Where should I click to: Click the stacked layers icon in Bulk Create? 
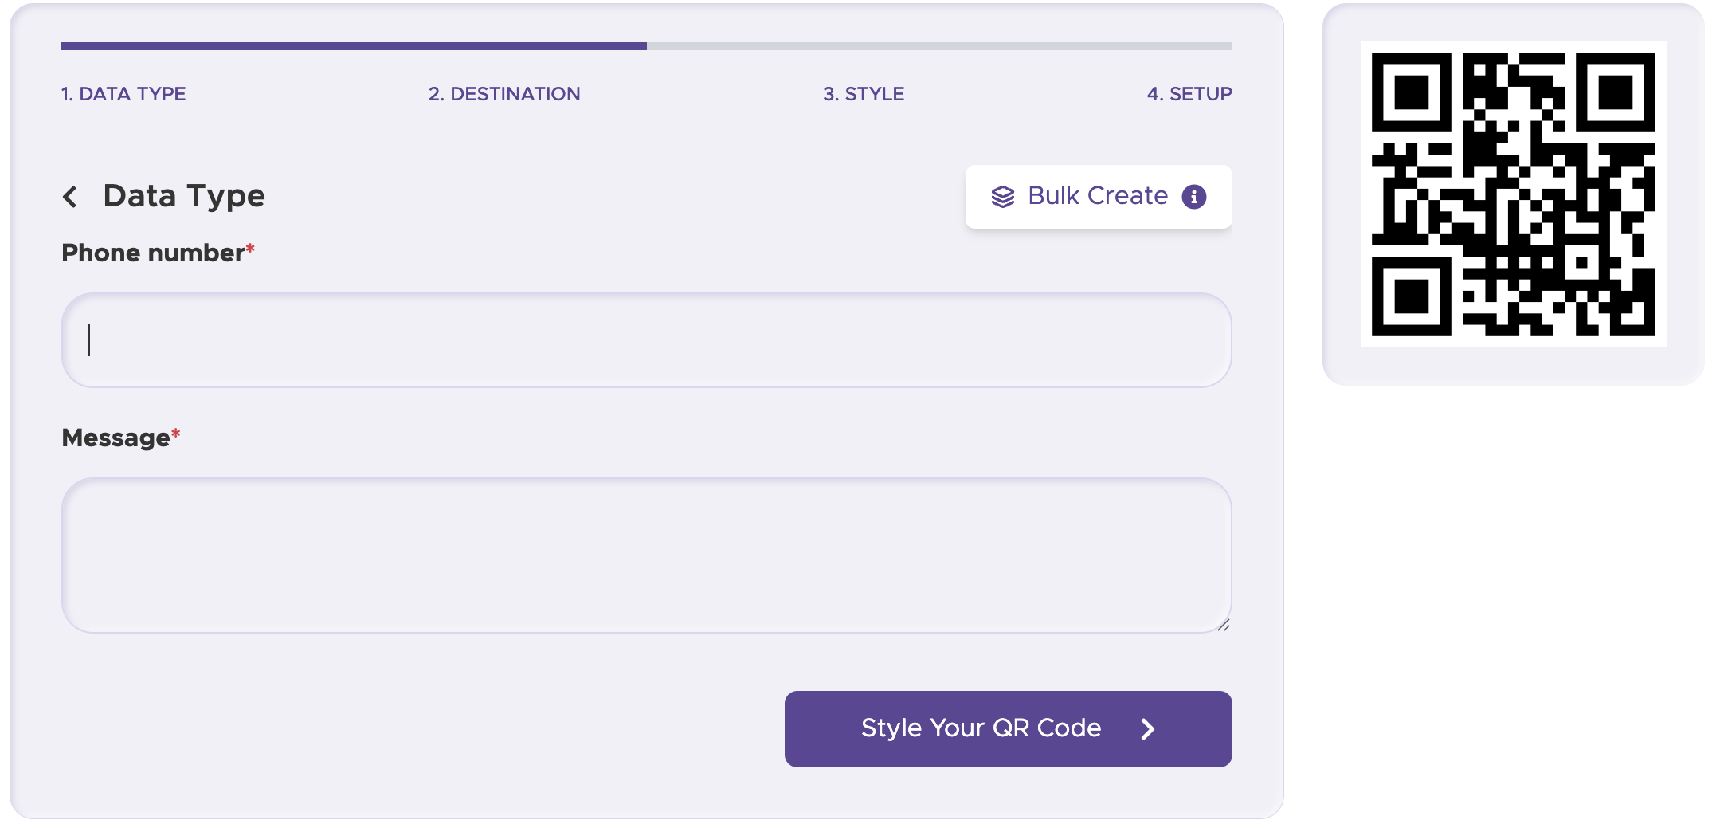click(1002, 197)
